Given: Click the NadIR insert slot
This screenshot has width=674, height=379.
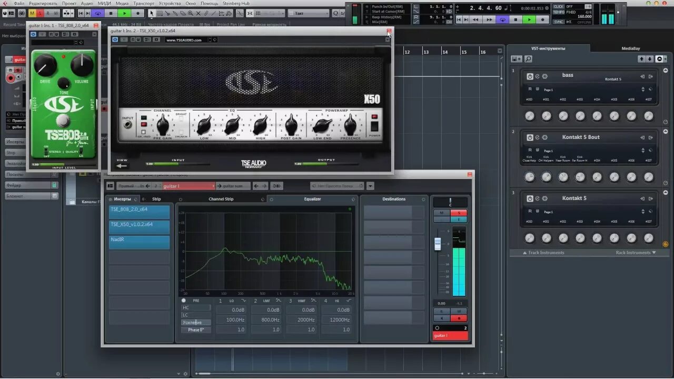Looking at the screenshot, I should [139, 242].
